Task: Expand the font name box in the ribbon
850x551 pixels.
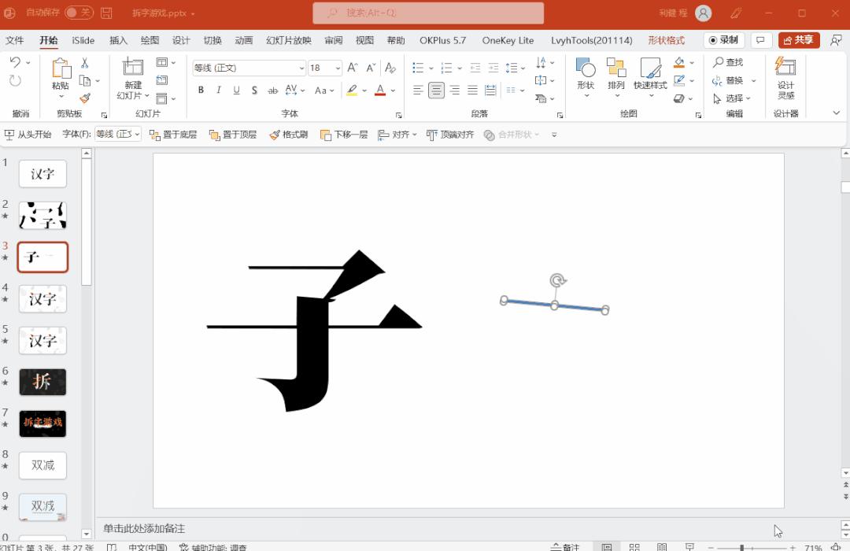Action: (301, 68)
